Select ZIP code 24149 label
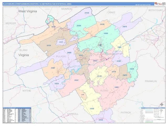 coord(99,76)
